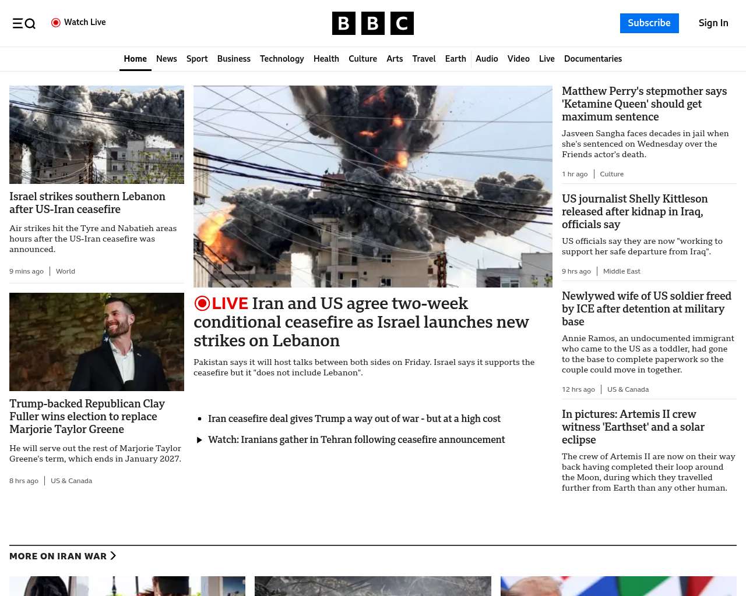The image size is (746, 596).
Task: Open Israel strikes southern Lebanon headline
Action: 87,203
